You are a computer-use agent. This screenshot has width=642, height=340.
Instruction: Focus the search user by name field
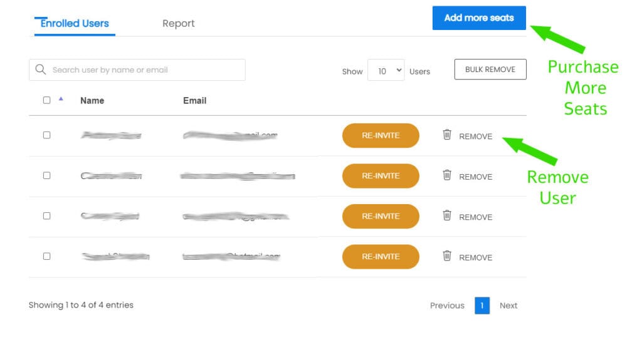click(137, 70)
